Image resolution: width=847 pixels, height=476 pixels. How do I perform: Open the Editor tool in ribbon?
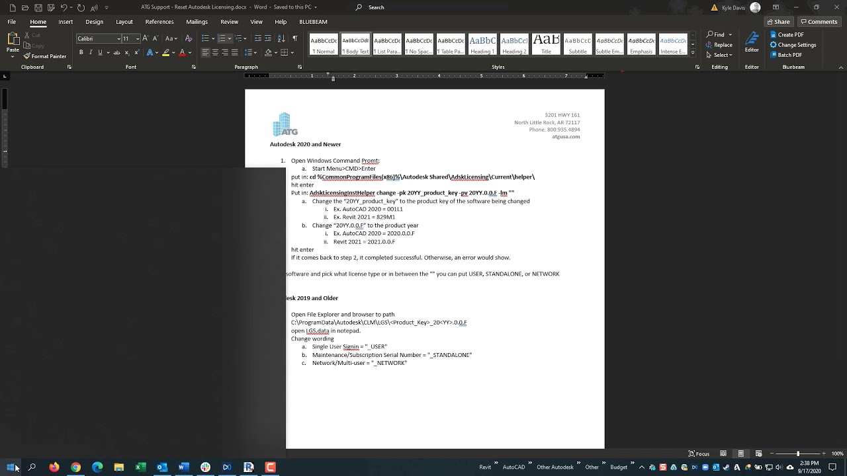coord(752,42)
